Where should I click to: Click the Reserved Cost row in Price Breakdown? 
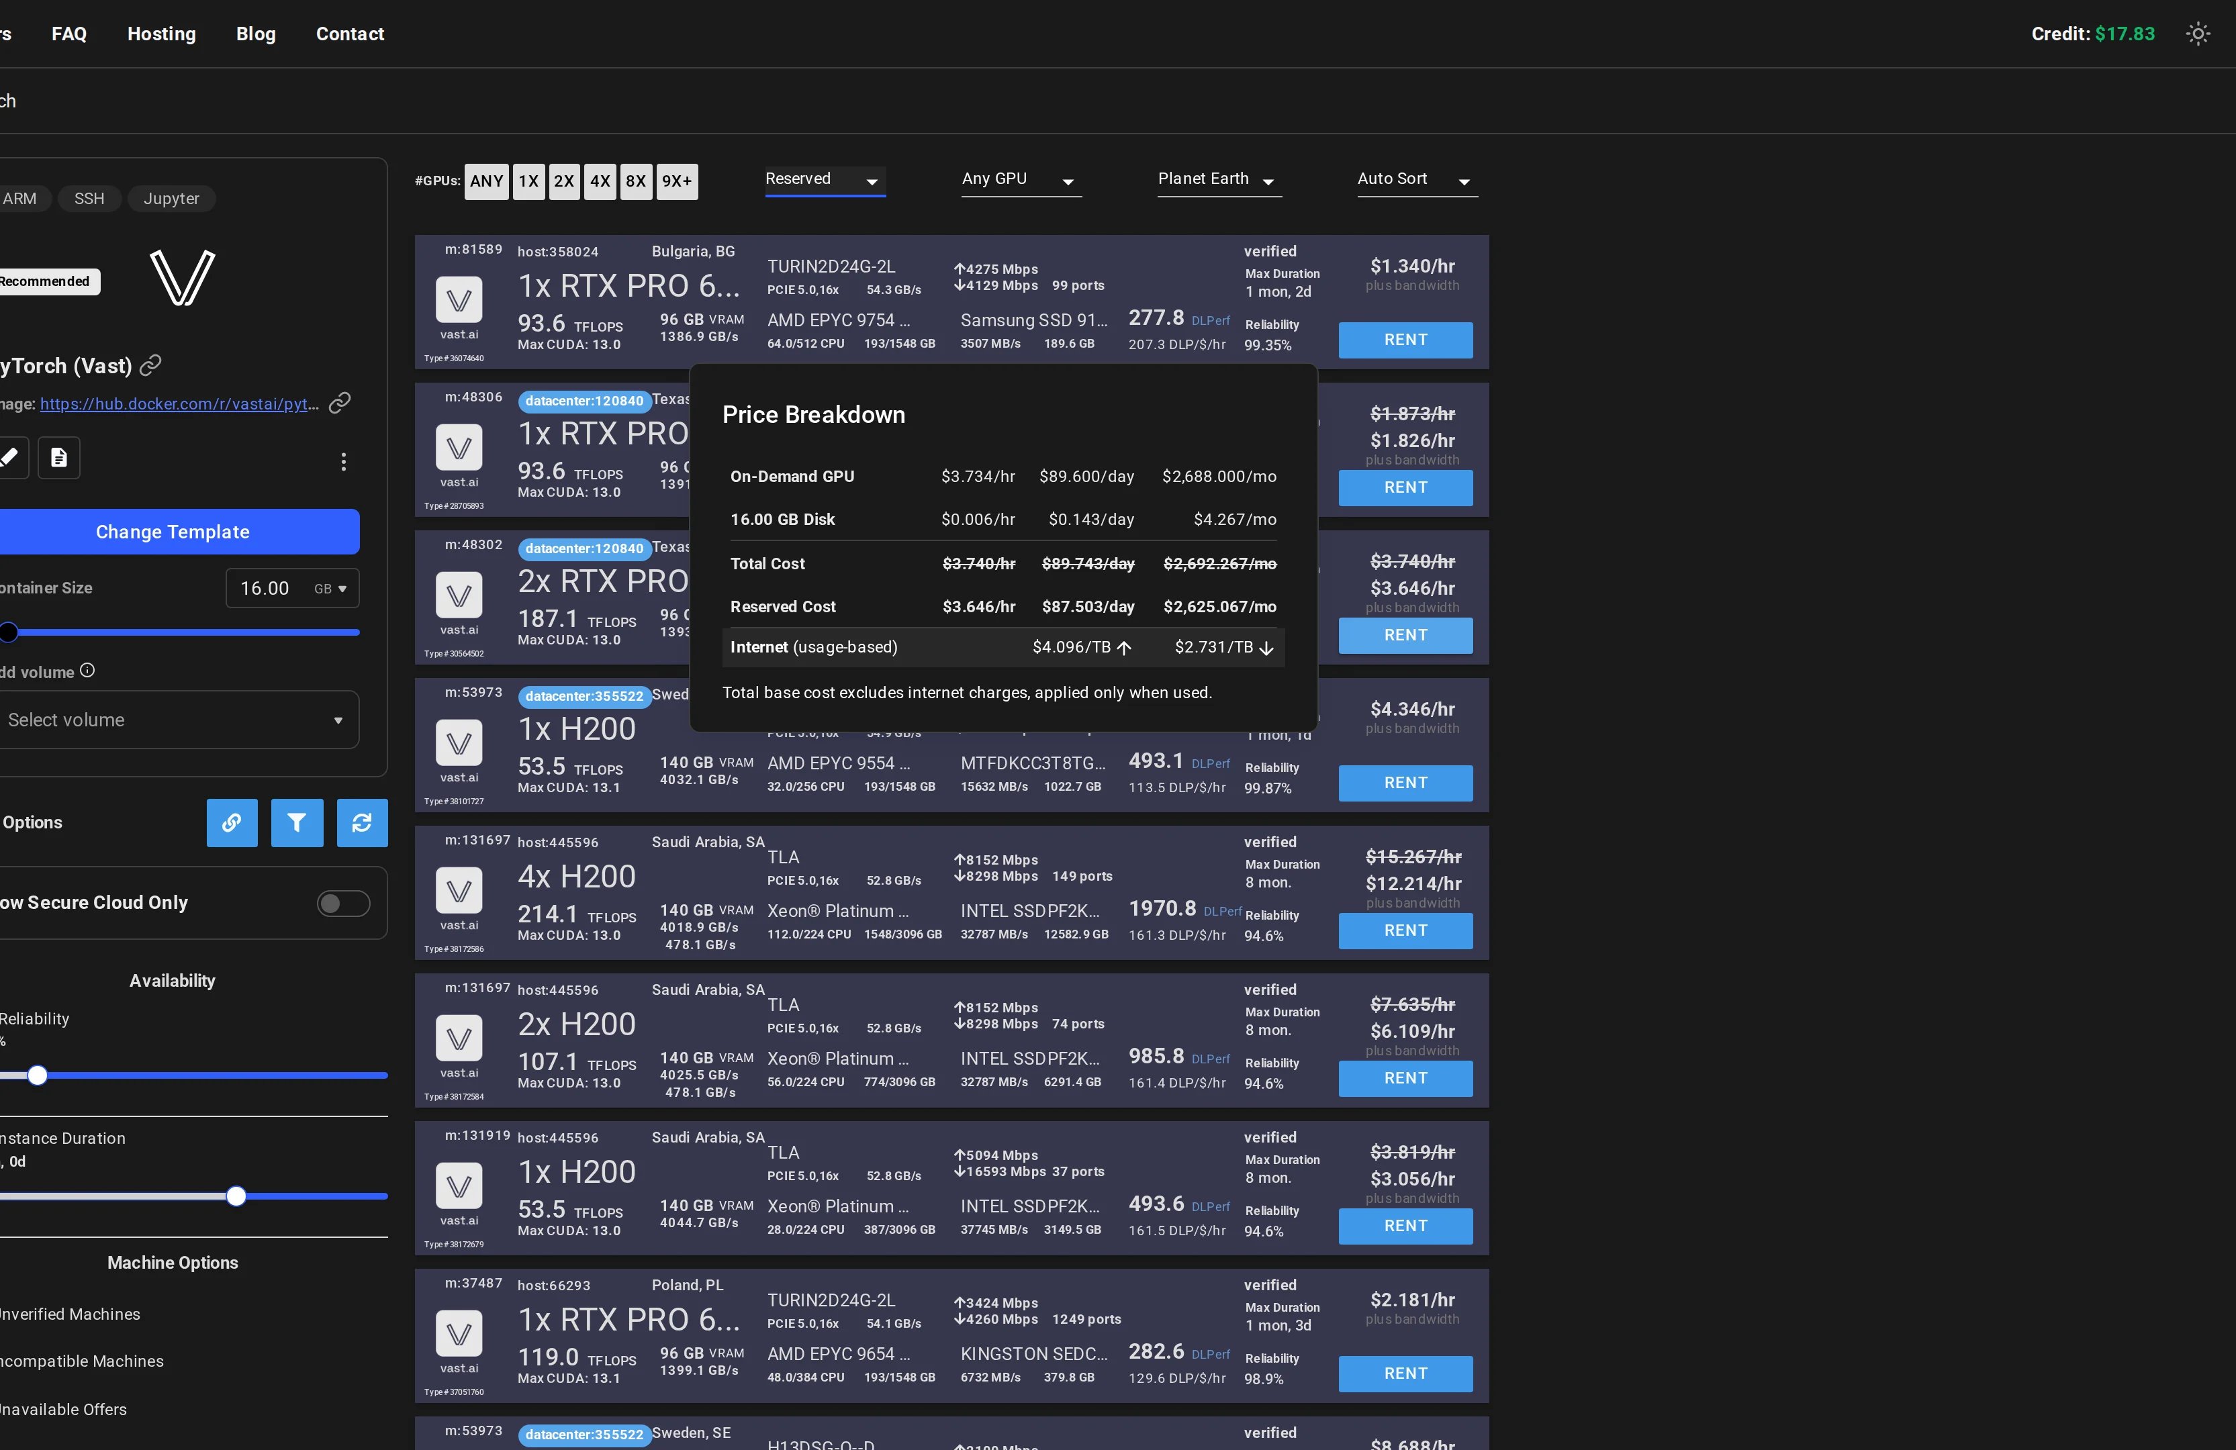tap(1003, 607)
